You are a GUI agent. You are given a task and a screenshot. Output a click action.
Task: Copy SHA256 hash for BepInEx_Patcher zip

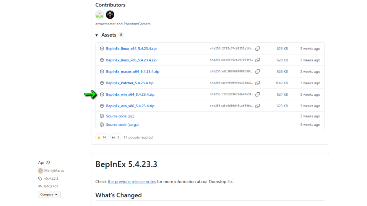tap(258, 83)
